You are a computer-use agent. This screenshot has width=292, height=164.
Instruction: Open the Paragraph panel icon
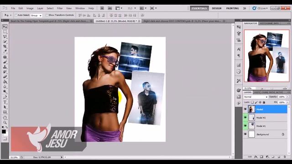point(239,56)
